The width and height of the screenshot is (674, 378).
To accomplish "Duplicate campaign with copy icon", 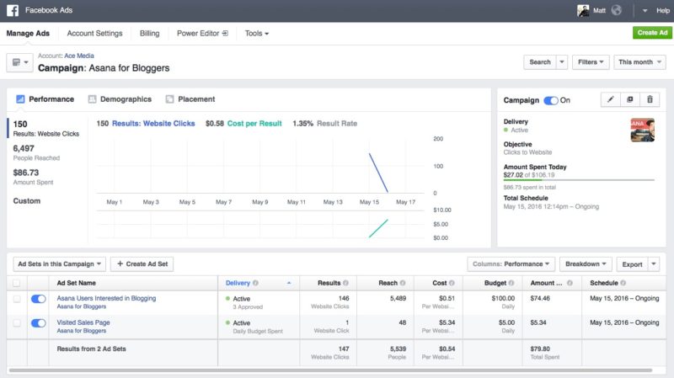I will click(x=629, y=99).
